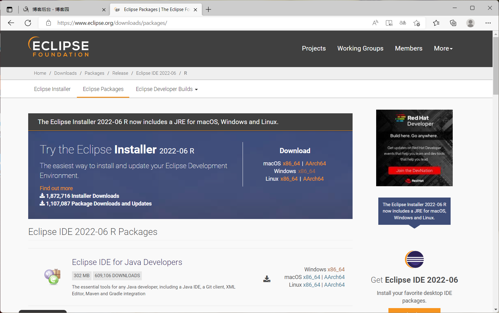This screenshot has width=499, height=313.
Task: Click the '609,106 DOWNLOADS' badge
Action: (x=117, y=276)
